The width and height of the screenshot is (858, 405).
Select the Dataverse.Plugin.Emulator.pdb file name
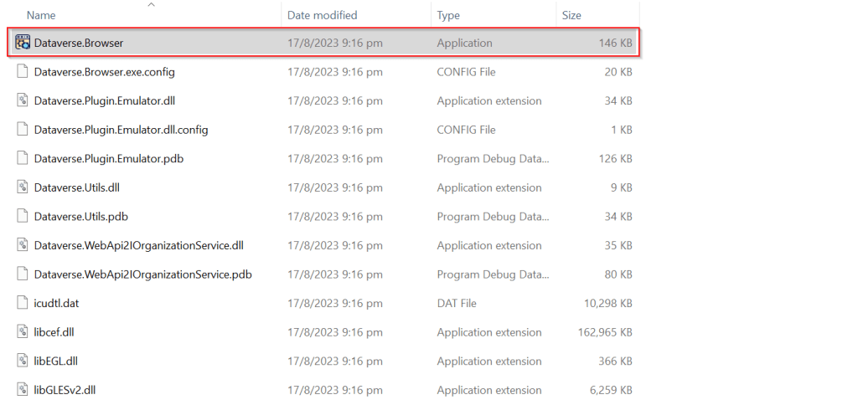tap(109, 159)
